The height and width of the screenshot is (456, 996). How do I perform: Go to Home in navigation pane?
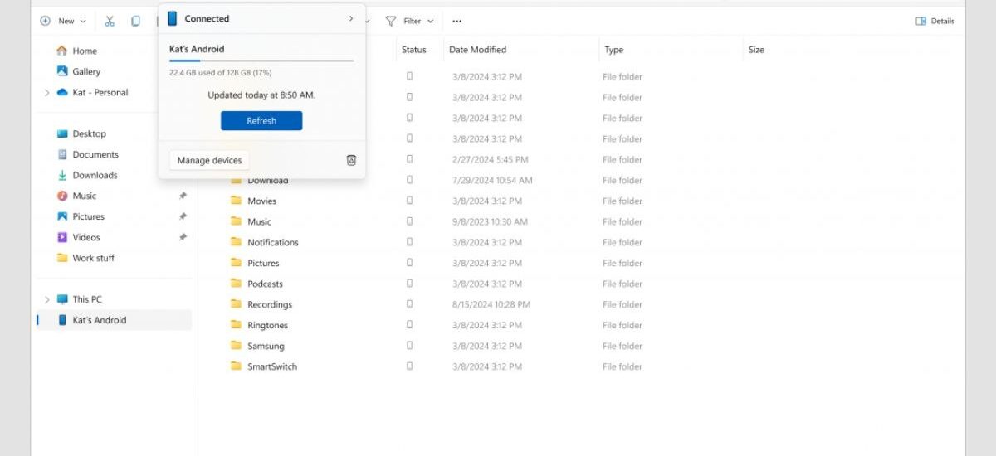[x=84, y=51]
